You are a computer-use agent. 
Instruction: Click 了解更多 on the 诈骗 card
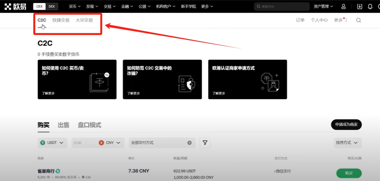pyautogui.click(x=134, y=93)
